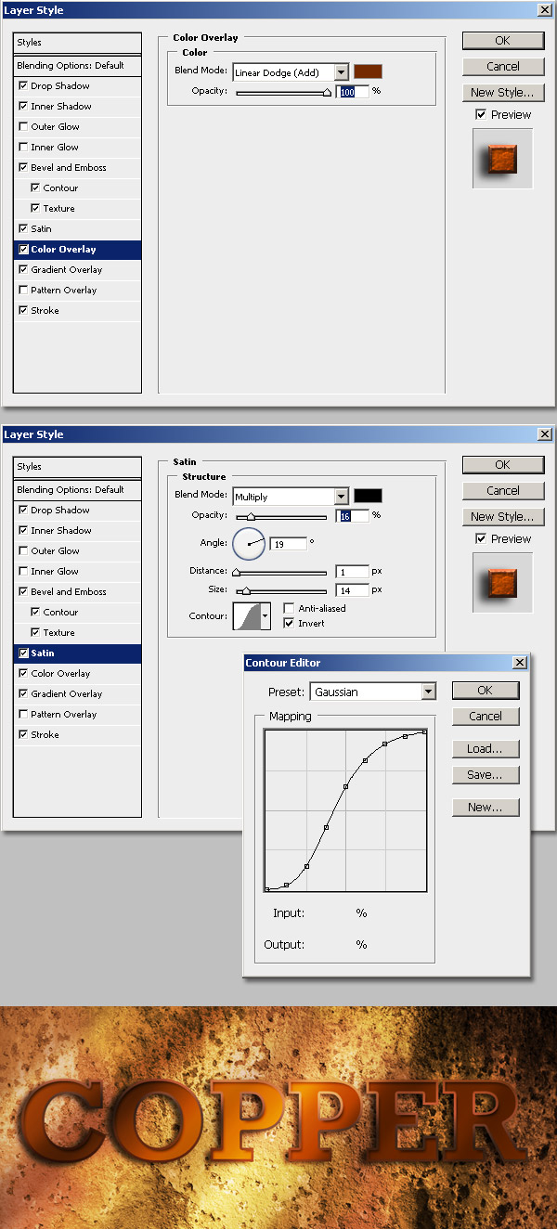Uncheck Preview in the Satin dialog

click(480, 538)
